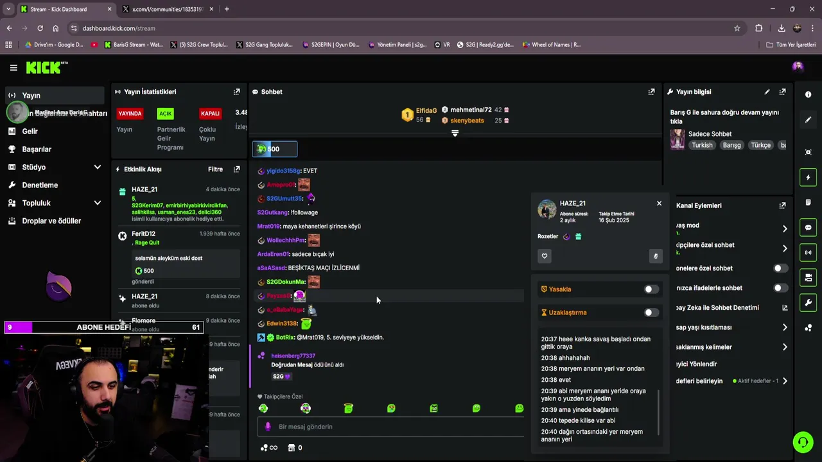Toggle the Yasakla ban switch
Screen dimensions: 822x462
(651, 289)
